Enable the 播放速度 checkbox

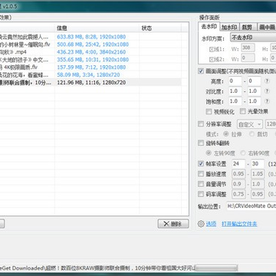pos(201,174)
